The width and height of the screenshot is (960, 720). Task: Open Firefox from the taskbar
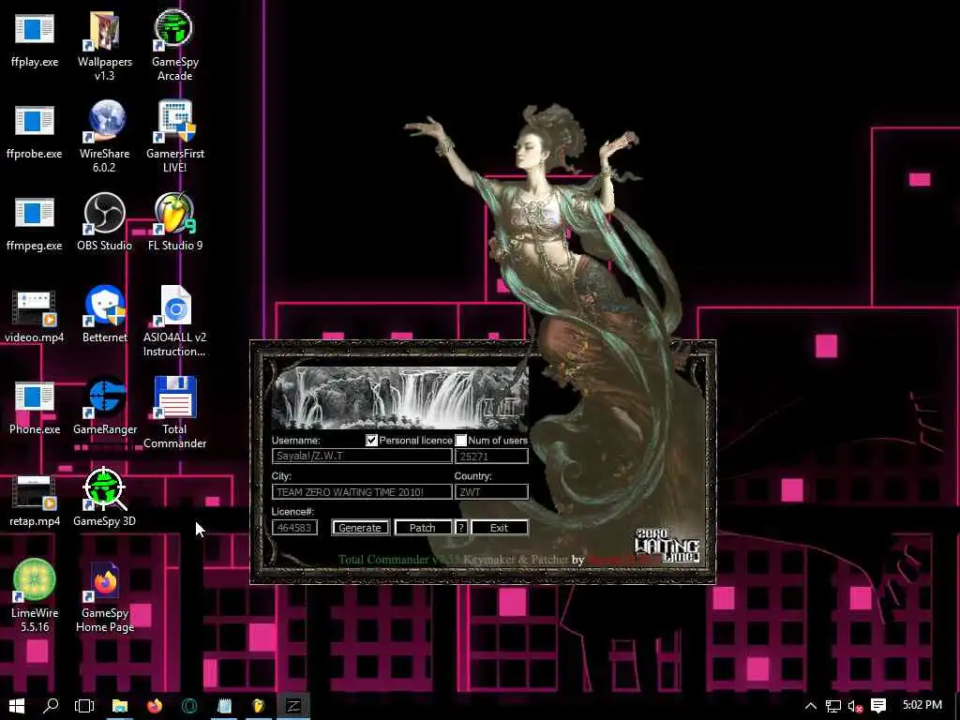pos(155,705)
